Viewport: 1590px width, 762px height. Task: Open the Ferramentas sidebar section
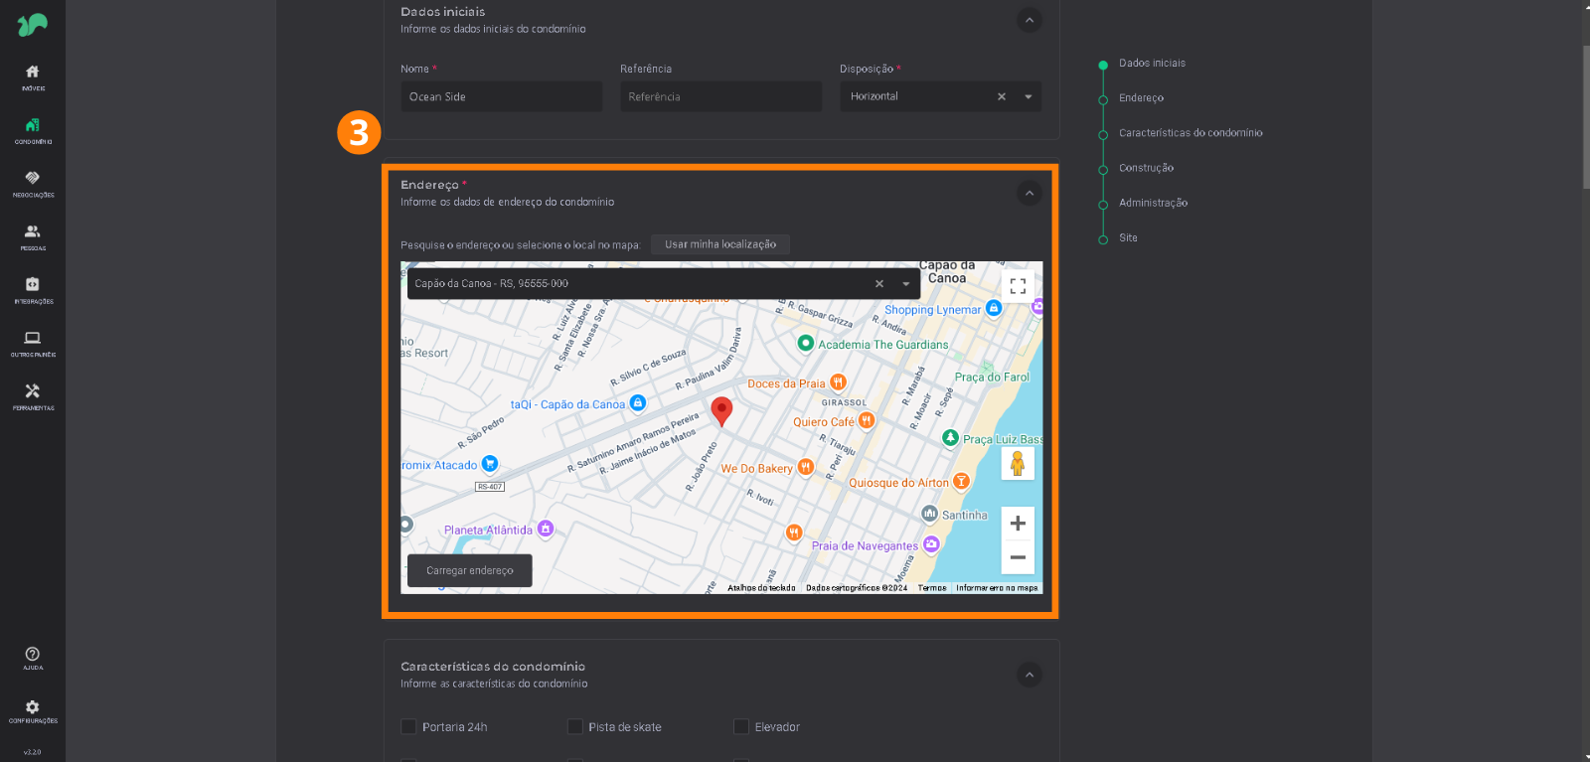(x=33, y=396)
